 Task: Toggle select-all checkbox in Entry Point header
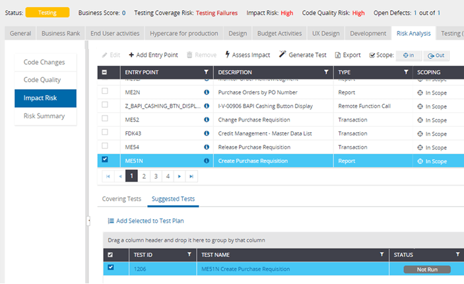104,72
